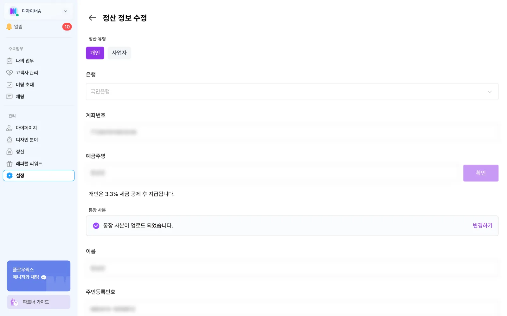Viewport: 507px width, 316px height.
Task: Navigate to 마이페이지
Action: click(x=39, y=128)
